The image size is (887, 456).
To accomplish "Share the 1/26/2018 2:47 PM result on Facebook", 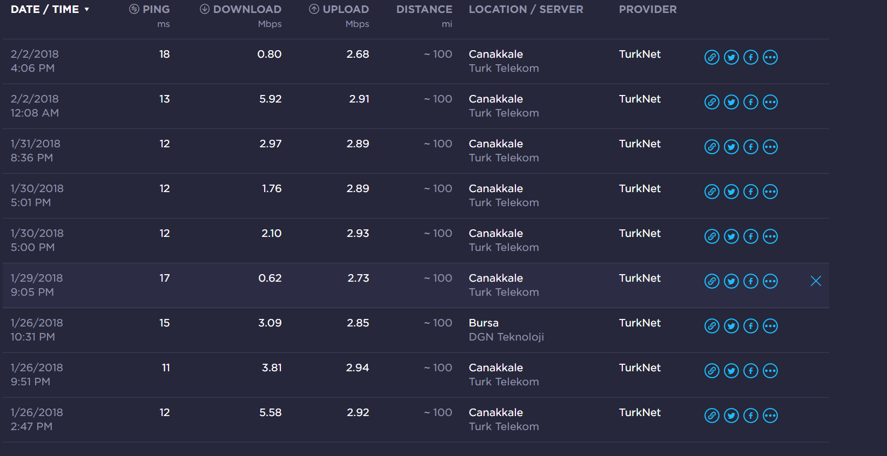I will [x=751, y=416].
